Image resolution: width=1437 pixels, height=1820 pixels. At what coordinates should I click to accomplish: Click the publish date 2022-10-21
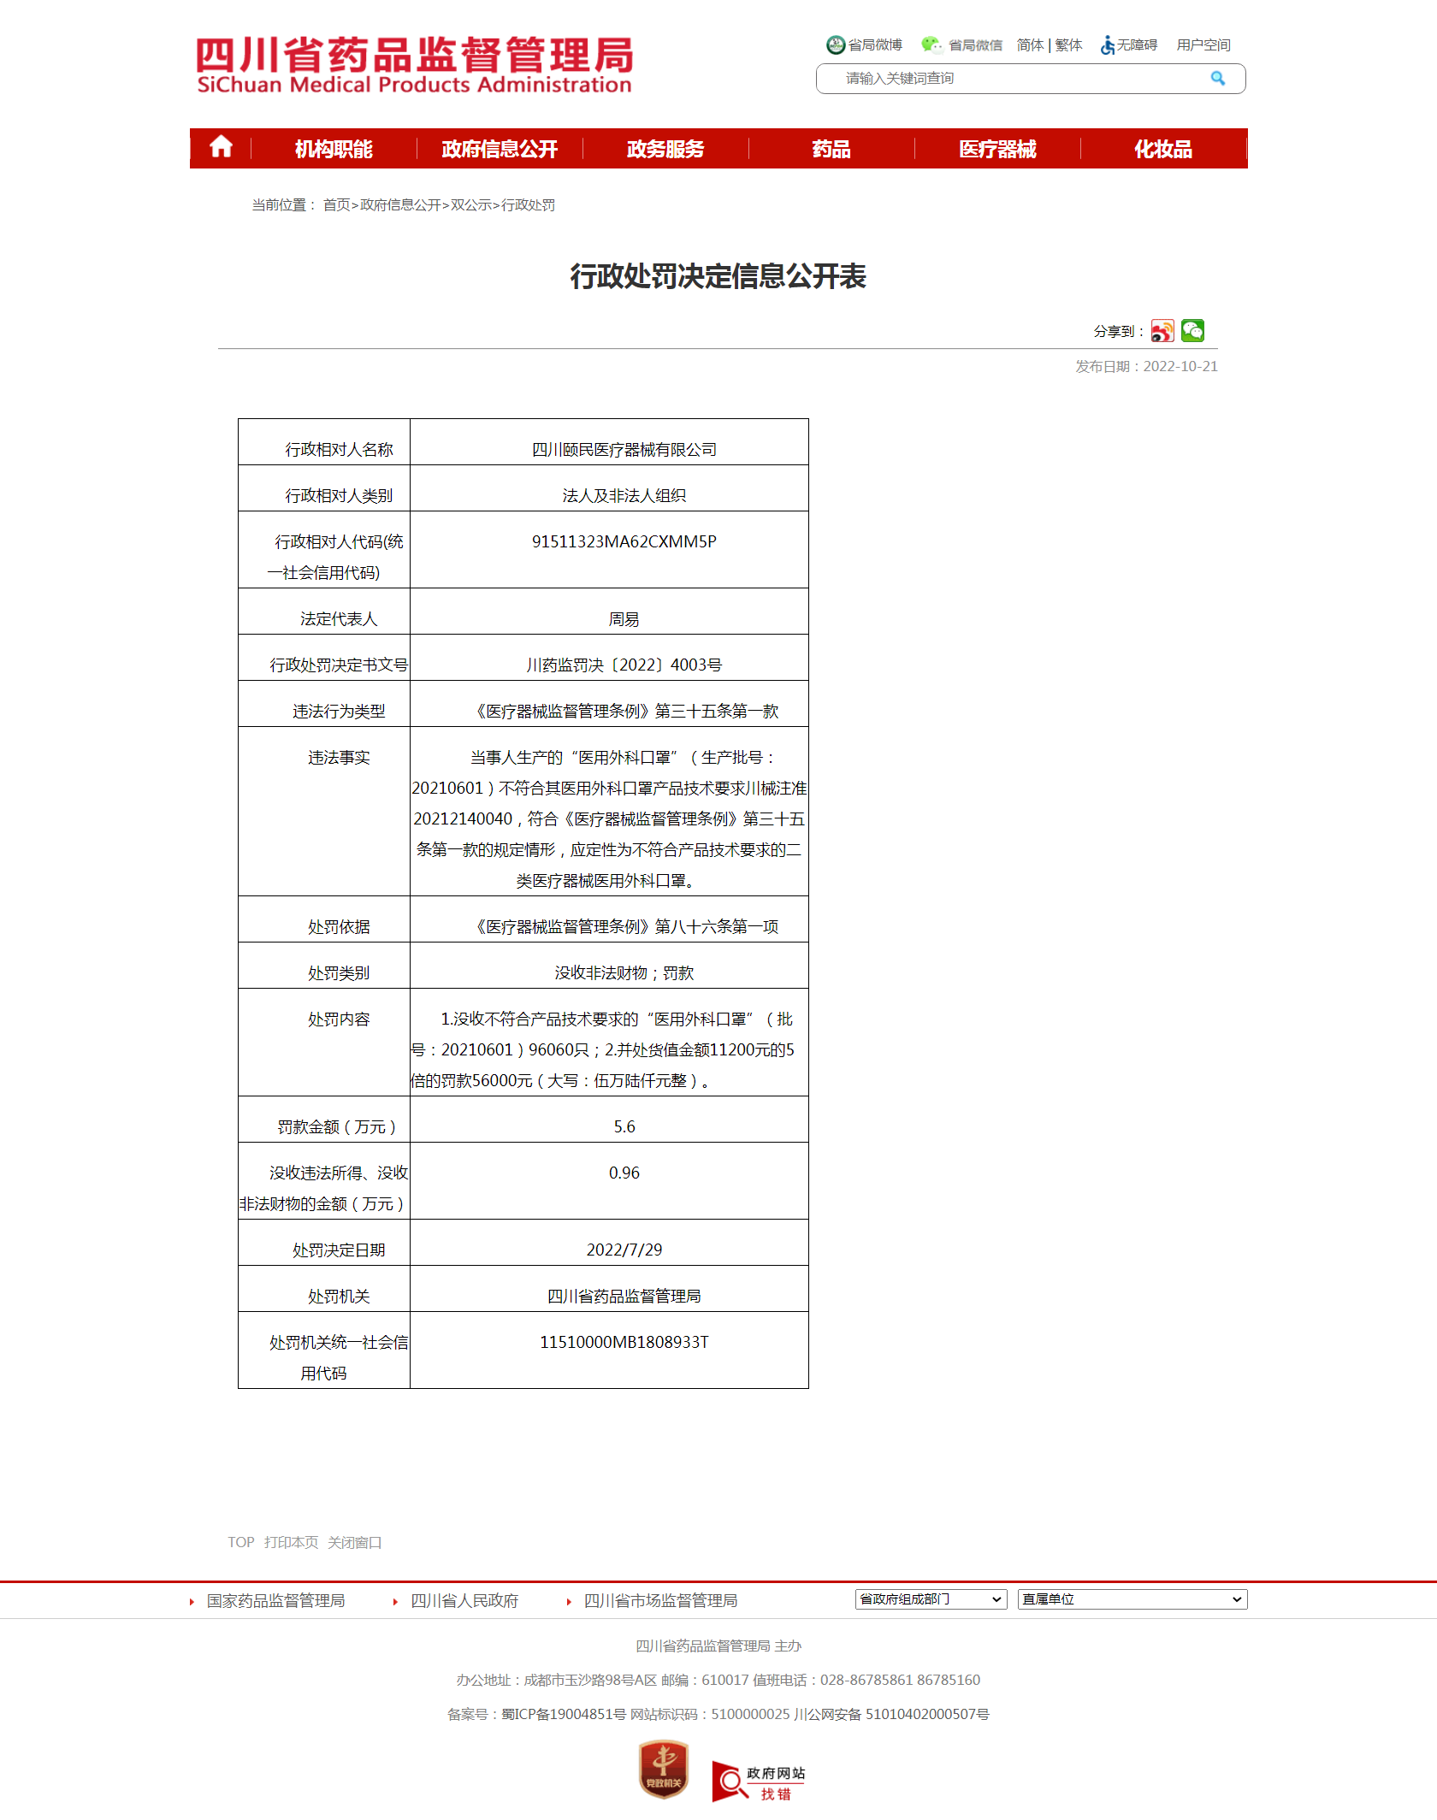pyautogui.click(x=1180, y=366)
